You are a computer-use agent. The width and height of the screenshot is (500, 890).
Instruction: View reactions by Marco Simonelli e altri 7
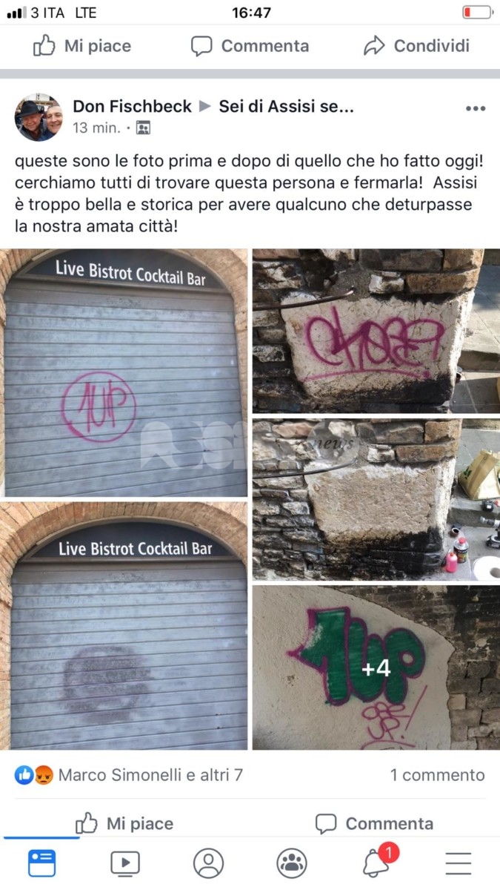(x=129, y=775)
